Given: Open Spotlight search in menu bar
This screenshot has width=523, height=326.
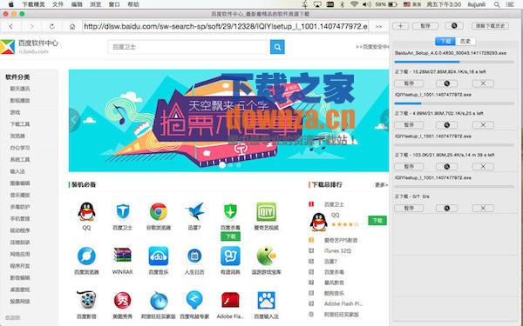Looking at the screenshot, I should point(497,4).
